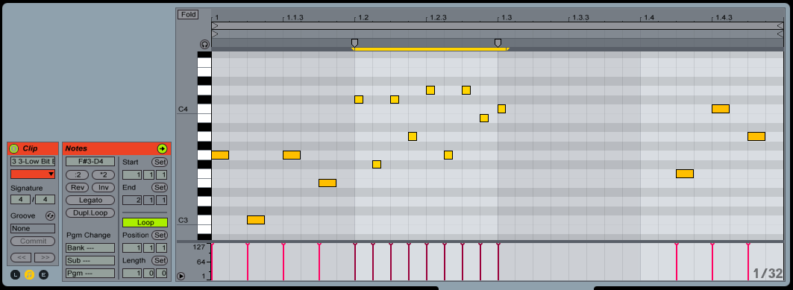This screenshot has width=793, height=290.
Task: Select the long C4 note at beat 1.4.3
Action: [721, 109]
